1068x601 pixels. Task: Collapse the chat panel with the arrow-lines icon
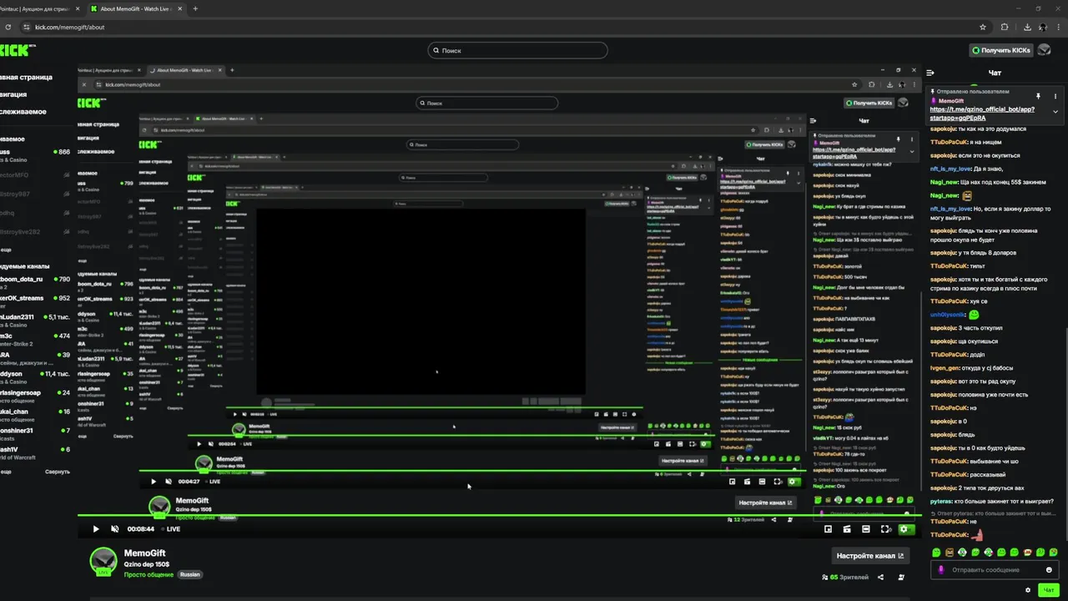[x=930, y=73]
